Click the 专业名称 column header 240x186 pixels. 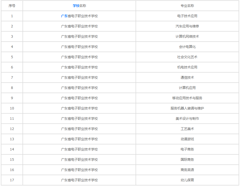pyautogui.click(x=187, y=6)
